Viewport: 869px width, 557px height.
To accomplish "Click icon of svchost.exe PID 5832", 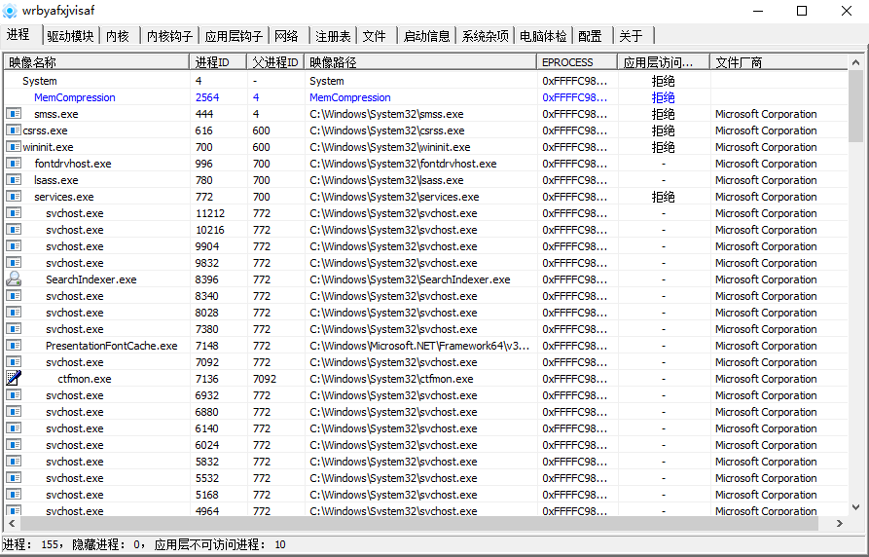I will [14, 461].
